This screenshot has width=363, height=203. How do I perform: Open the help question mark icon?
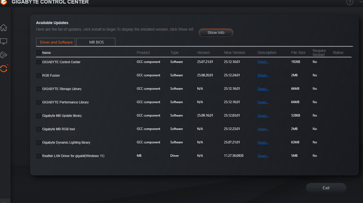pos(350,2)
